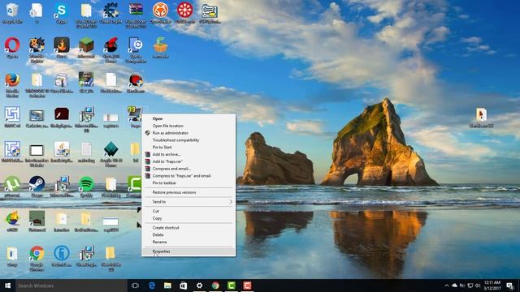The width and height of the screenshot is (520, 292).
Task: Open the Settings gear on the taskbar
Action: [x=199, y=286]
